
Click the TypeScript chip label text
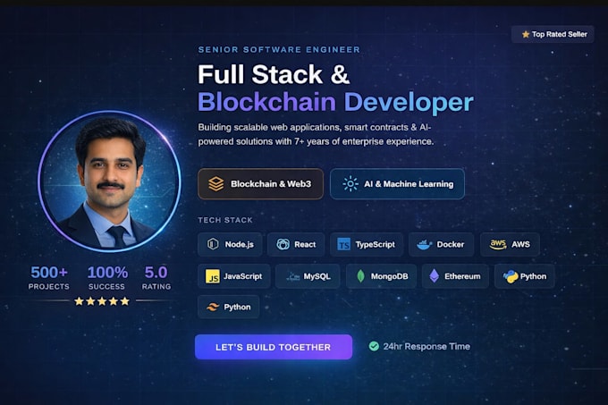click(375, 245)
